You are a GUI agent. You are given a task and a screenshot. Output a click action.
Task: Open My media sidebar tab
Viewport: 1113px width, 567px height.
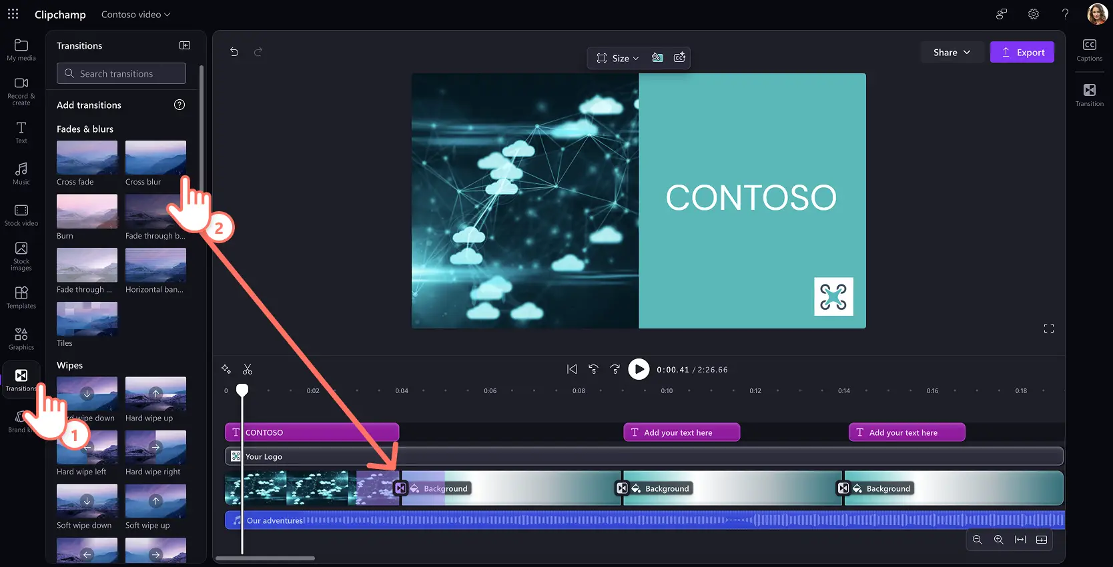(21, 50)
